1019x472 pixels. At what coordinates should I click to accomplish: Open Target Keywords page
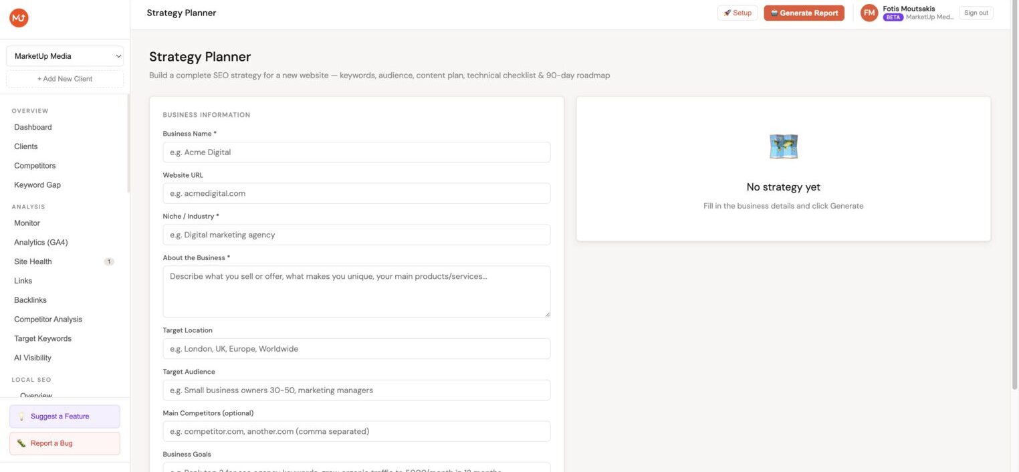click(x=43, y=339)
